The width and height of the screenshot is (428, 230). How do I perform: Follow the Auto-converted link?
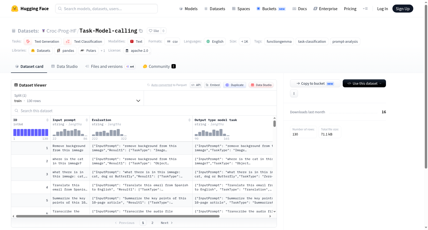[x=162, y=85]
